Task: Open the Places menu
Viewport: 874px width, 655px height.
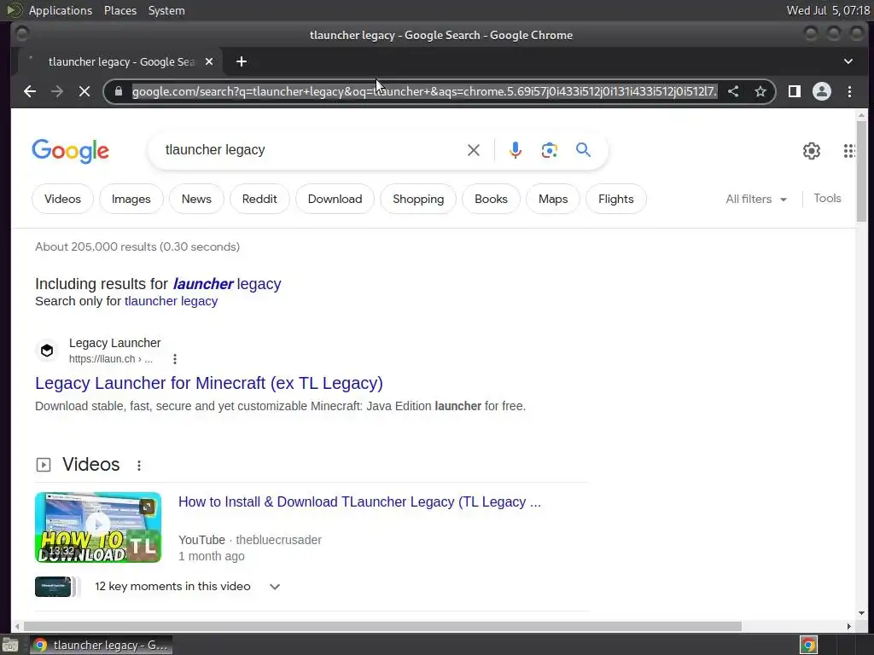Action: pyautogui.click(x=120, y=10)
